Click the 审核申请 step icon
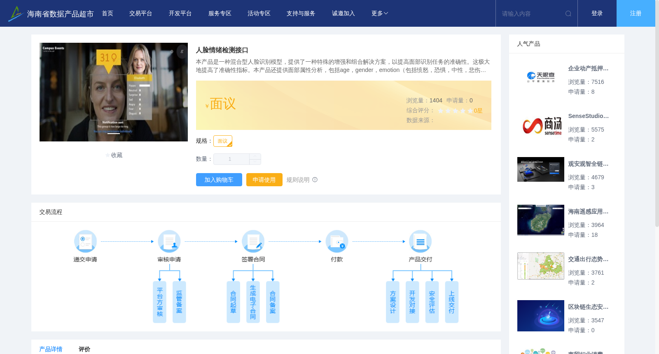The width and height of the screenshot is (659, 354). click(169, 241)
